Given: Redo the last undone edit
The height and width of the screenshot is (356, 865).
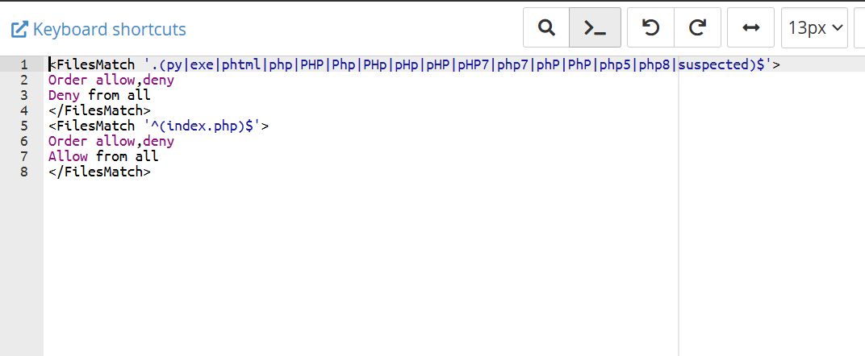Looking at the screenshot, I should click(697, 28).
